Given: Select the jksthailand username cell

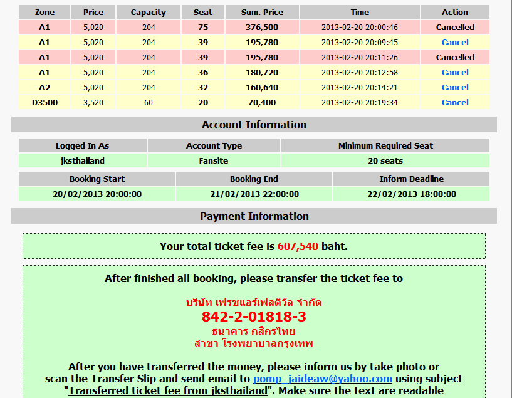Looking at the screenshot, I should pyautogui.click(x=82, y=160).
